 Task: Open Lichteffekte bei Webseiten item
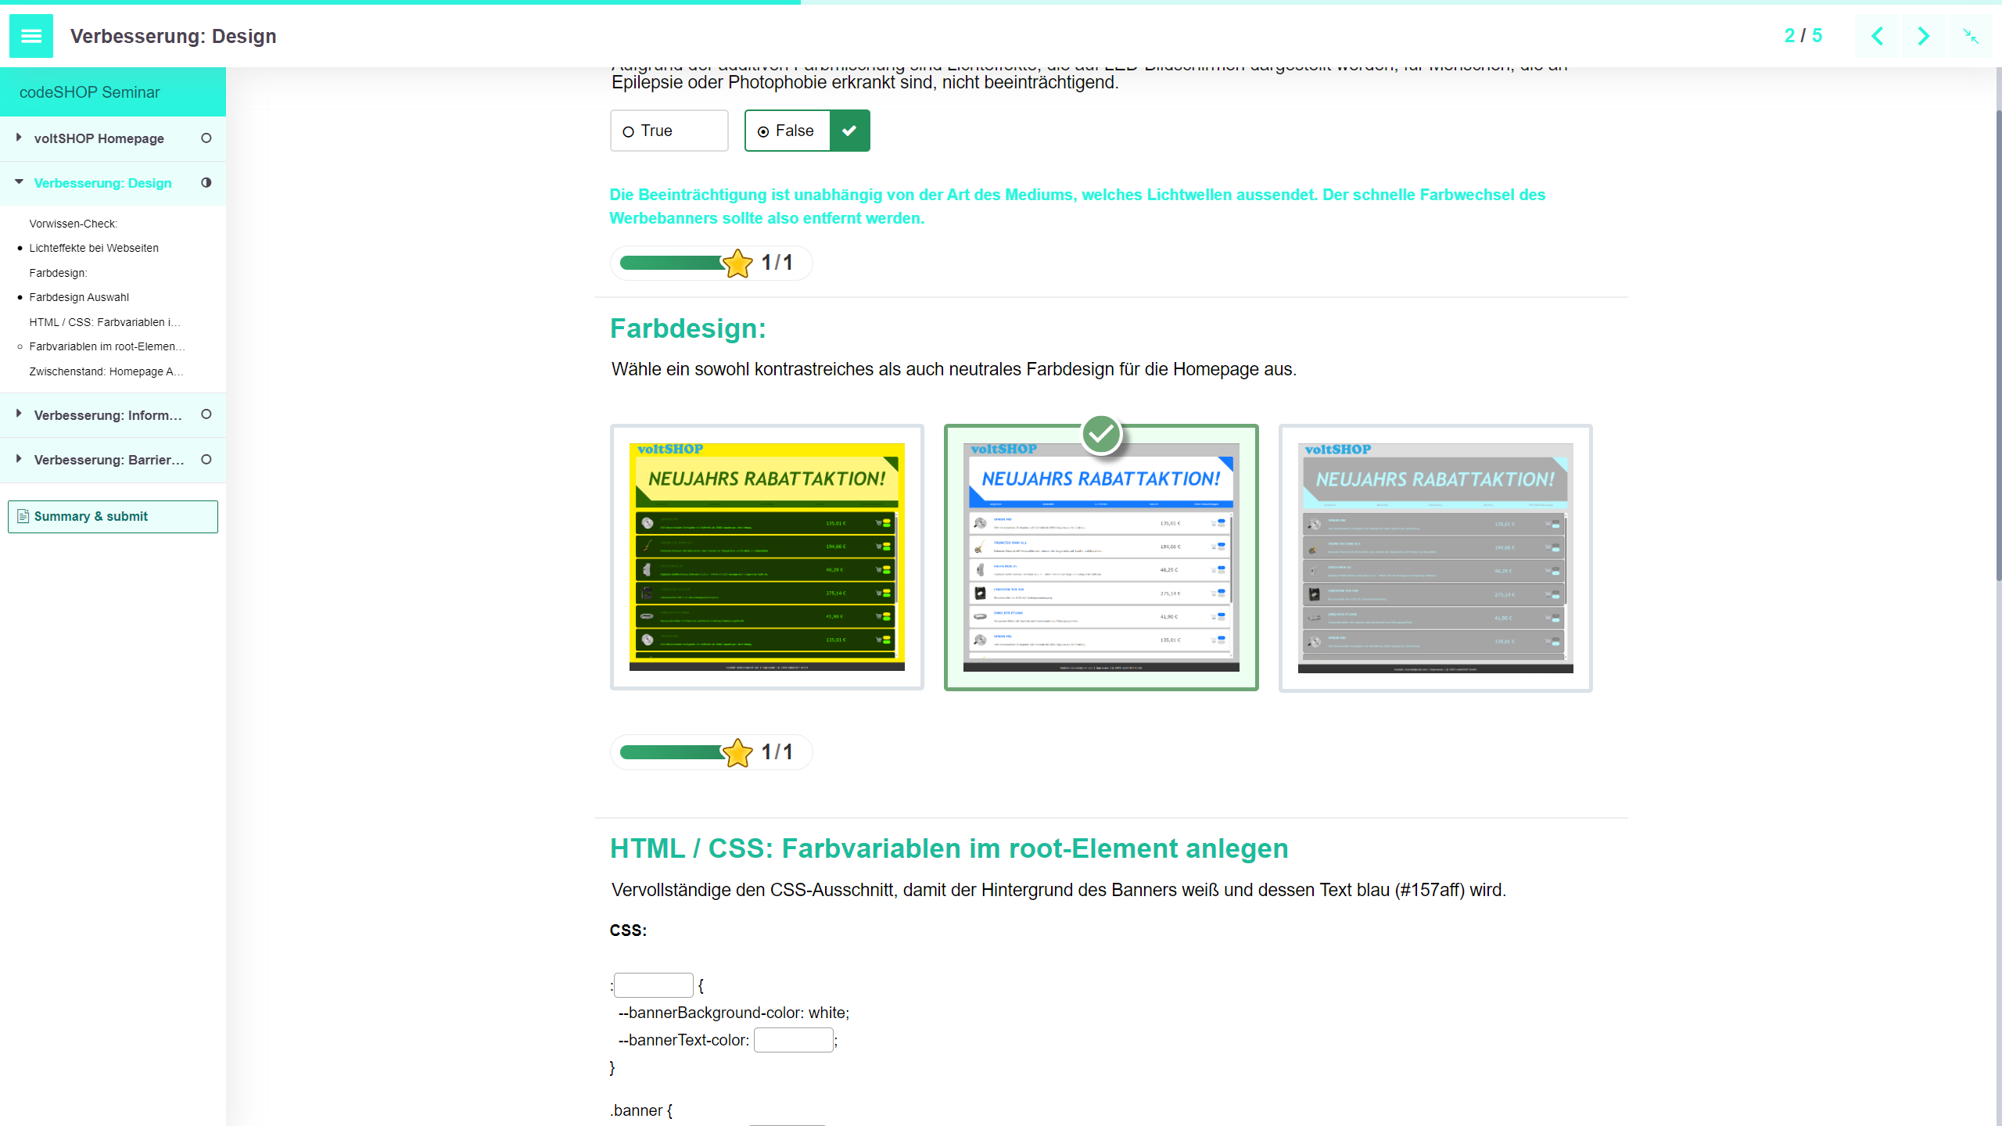coord(94,248)
